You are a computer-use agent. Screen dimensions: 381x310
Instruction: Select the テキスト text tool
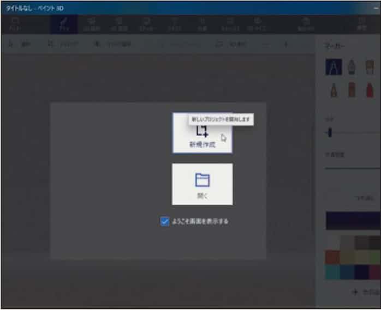(176, 23)
